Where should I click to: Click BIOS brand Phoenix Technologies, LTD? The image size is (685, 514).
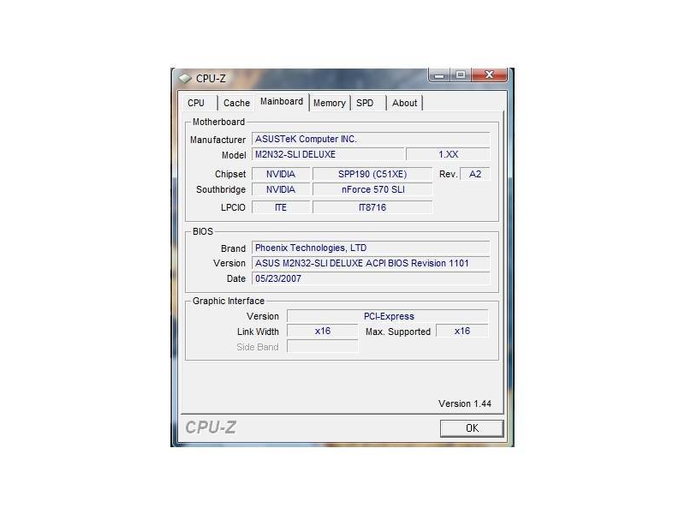371,248
